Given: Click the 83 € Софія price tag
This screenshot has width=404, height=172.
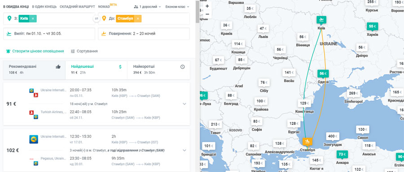Looking at the screenshot, I should [x=257, y=121].
